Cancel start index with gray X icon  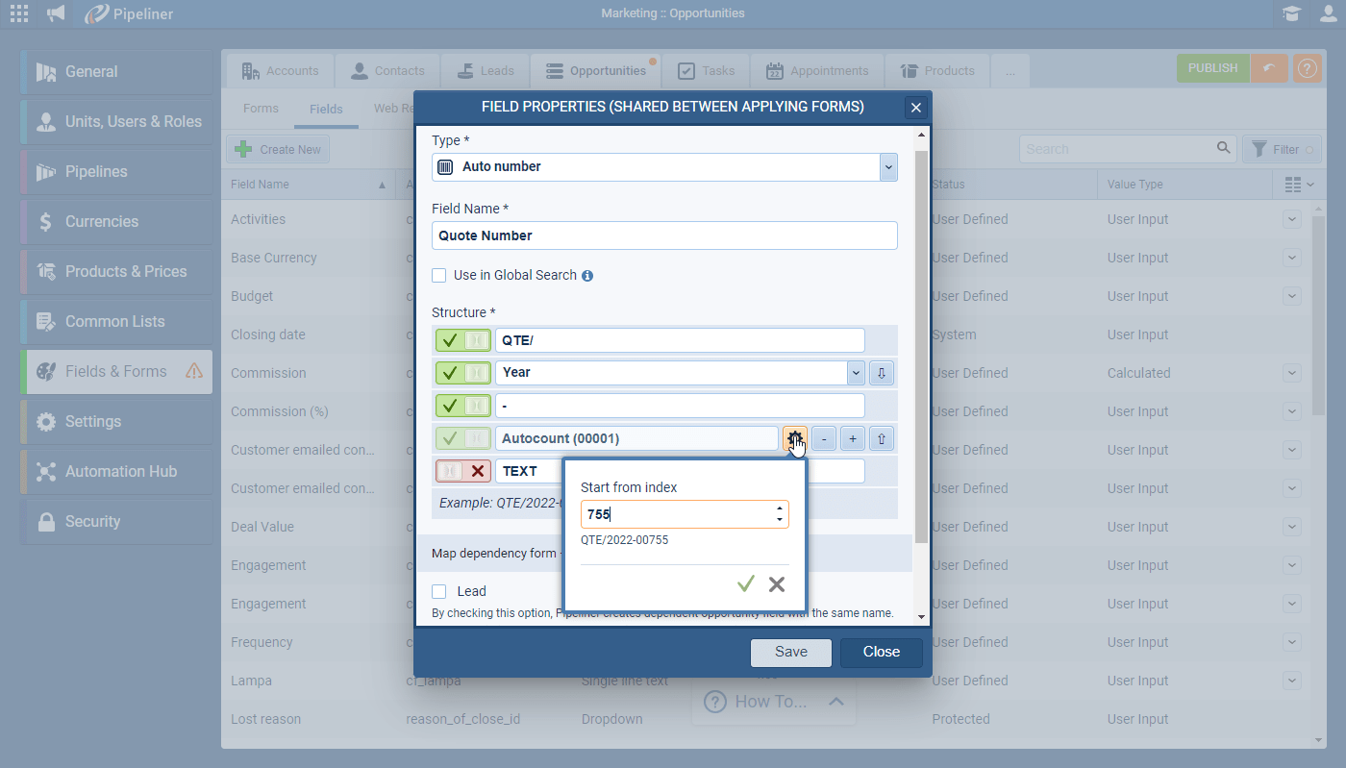coord(777,584)
